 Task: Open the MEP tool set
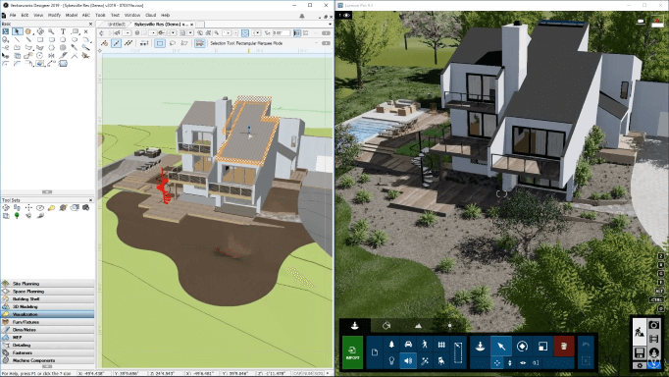coord(47,338)
